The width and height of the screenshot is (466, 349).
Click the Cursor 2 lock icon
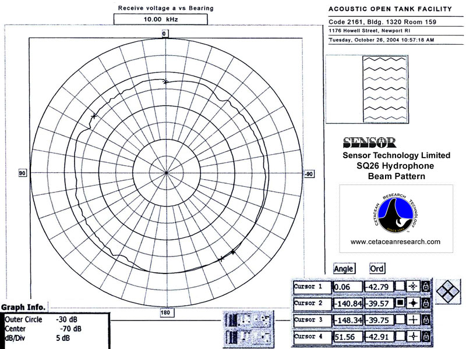(x=426, y=303)
